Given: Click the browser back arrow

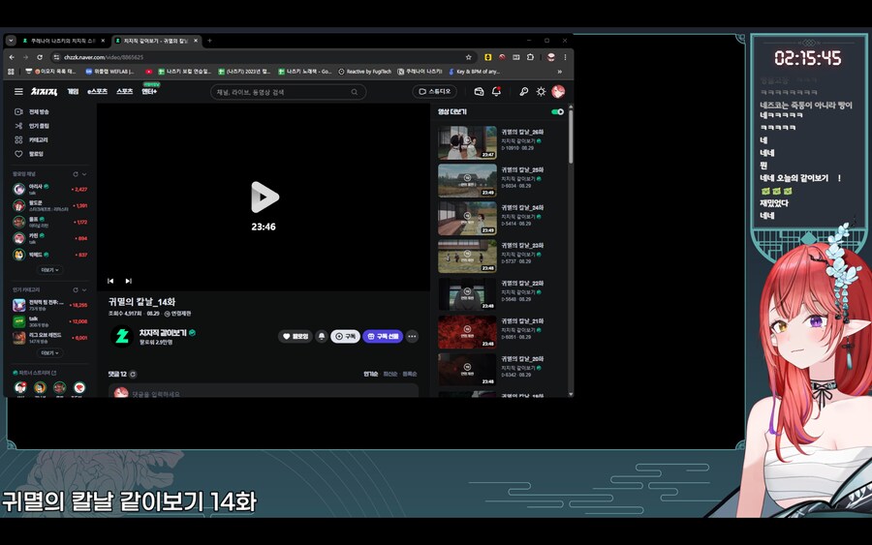Looking at the screenshot, I should click(x=12, y=57).
